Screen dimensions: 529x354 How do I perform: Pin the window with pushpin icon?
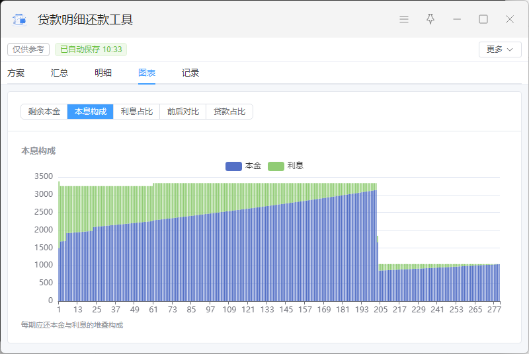[430, 19]
